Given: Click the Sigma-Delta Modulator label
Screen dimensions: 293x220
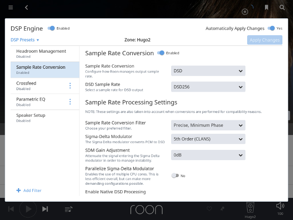Looking at the screenshot, I should [x=109, y=136].
